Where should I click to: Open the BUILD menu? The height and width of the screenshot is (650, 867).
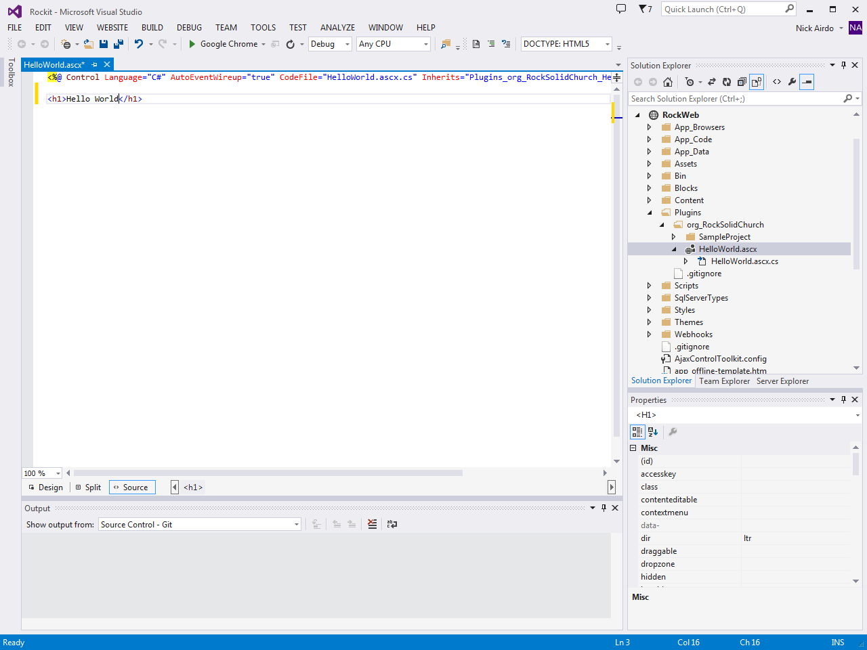click(x=152, y=28)
